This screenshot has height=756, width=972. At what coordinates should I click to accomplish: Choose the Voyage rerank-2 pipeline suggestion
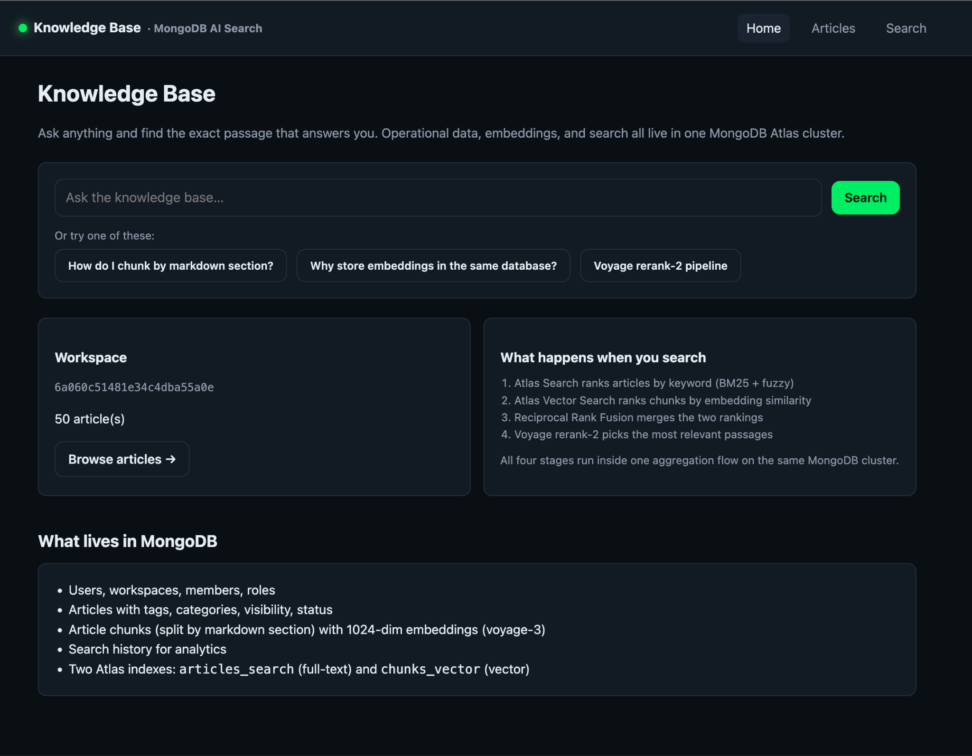click(x=660, y=265)
